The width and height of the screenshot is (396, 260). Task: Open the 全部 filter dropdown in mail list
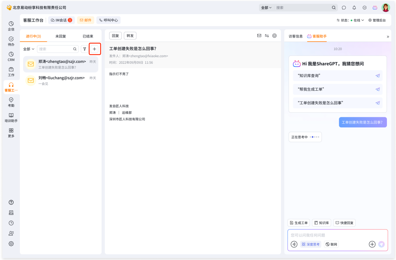point(29,49)
